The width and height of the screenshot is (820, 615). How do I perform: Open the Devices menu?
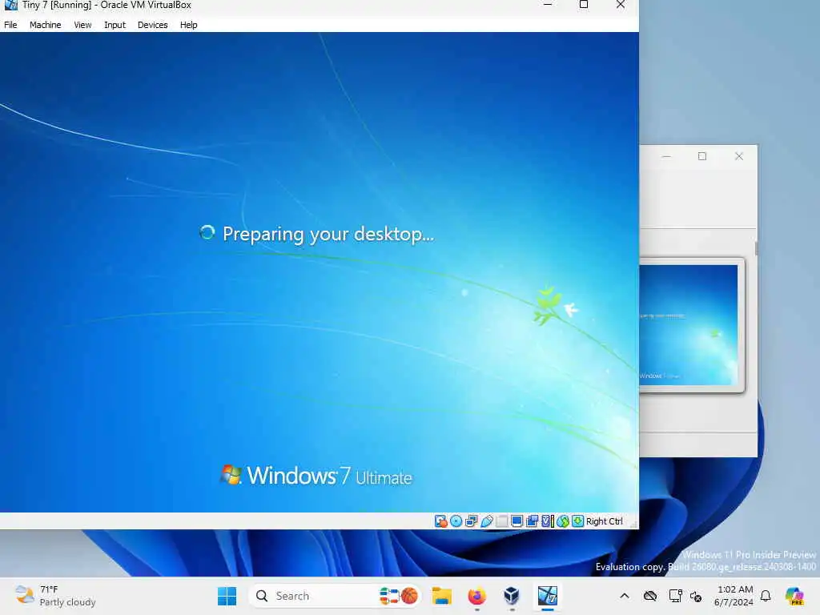pos(153,25)
